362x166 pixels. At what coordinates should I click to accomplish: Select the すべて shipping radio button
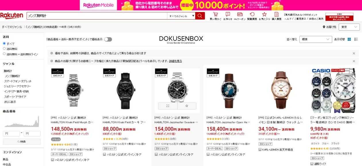click(x=4, y=43)
